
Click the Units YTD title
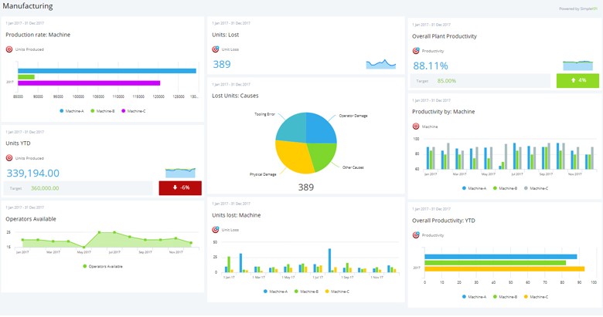point(18,143)
